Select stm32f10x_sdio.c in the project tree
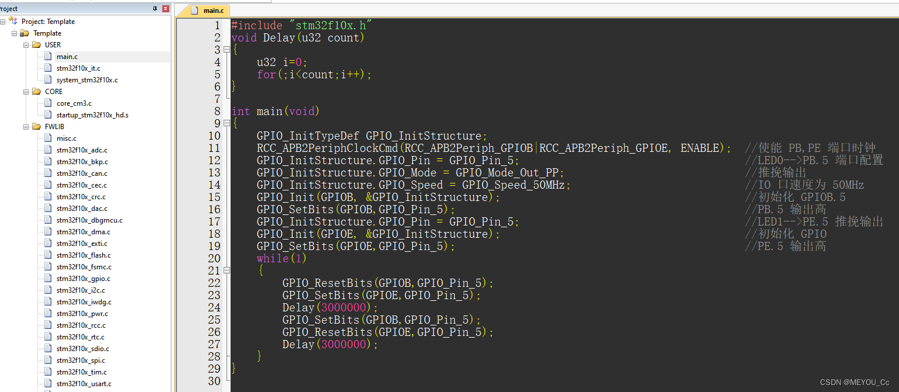 [x=83, y=349]
